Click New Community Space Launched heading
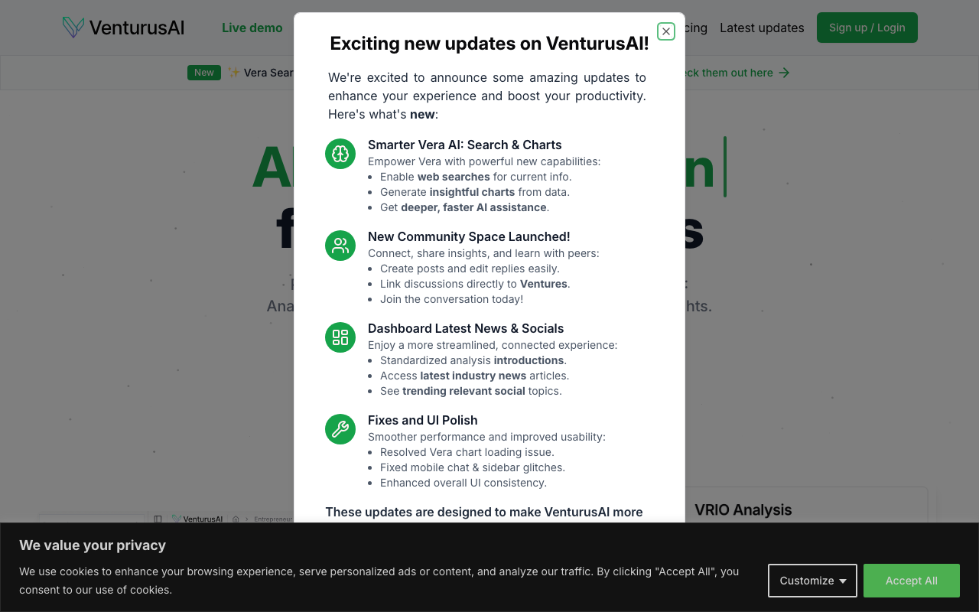 (469, 236)
